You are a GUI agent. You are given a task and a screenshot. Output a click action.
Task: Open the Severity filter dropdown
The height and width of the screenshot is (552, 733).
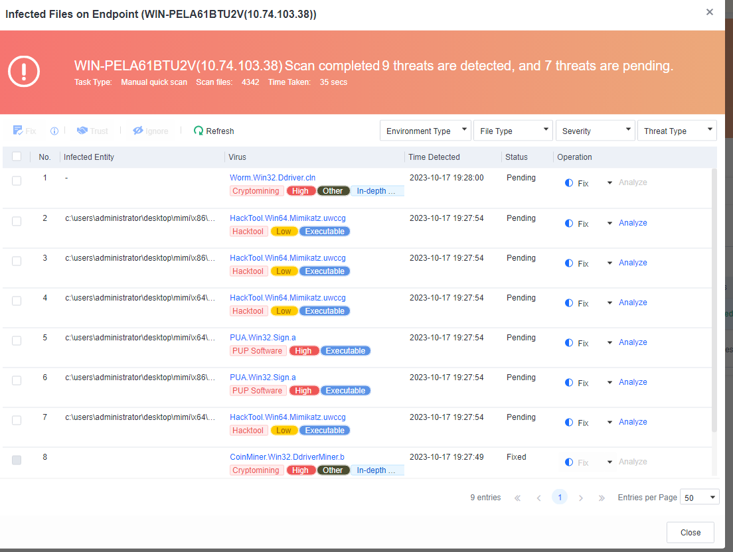[x=594, y=131]
